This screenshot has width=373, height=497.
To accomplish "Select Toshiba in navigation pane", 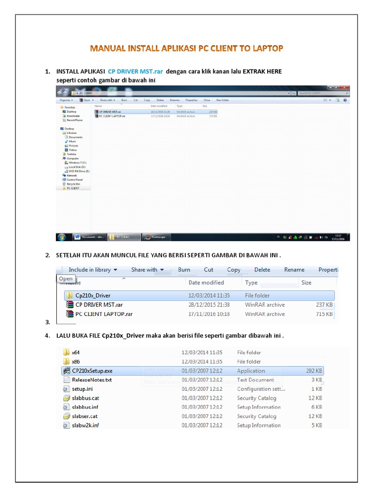I will click(x=69, y=154).
